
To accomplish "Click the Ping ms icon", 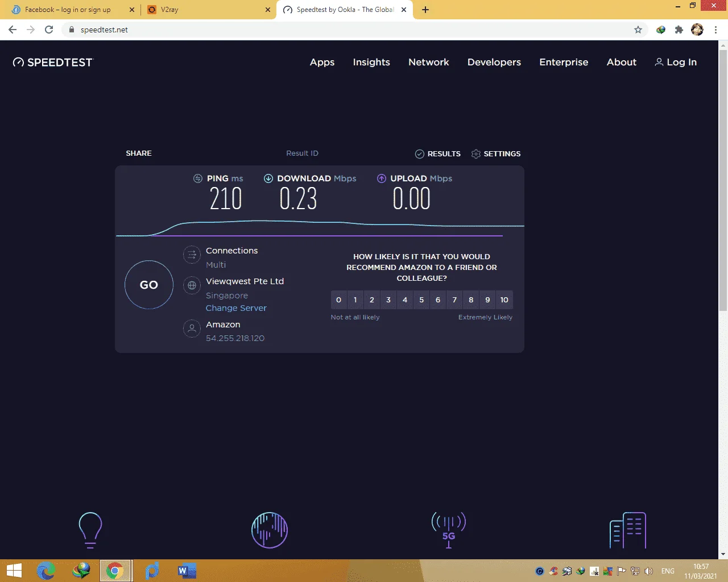I will tap(198, 178).
